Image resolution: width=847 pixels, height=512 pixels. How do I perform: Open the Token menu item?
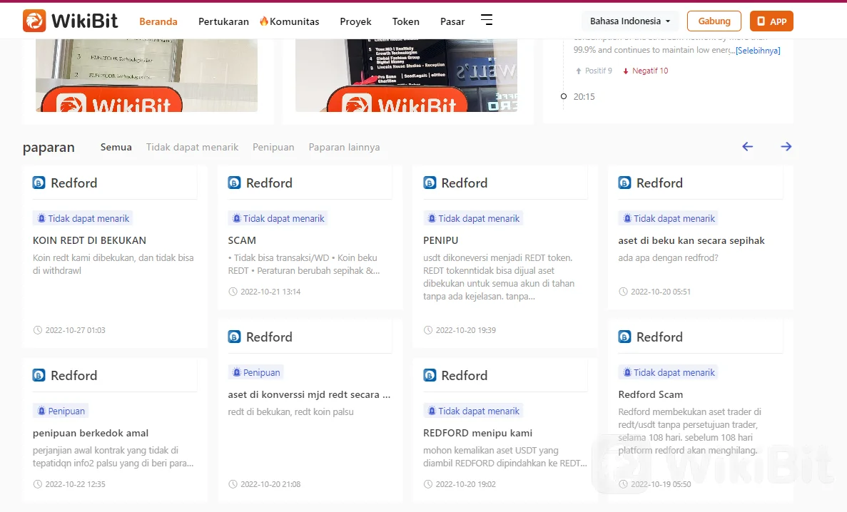406,21
